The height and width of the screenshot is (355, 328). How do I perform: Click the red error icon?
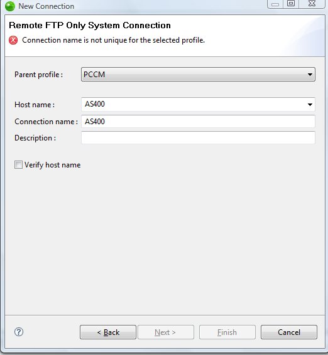tap(13, 40)
